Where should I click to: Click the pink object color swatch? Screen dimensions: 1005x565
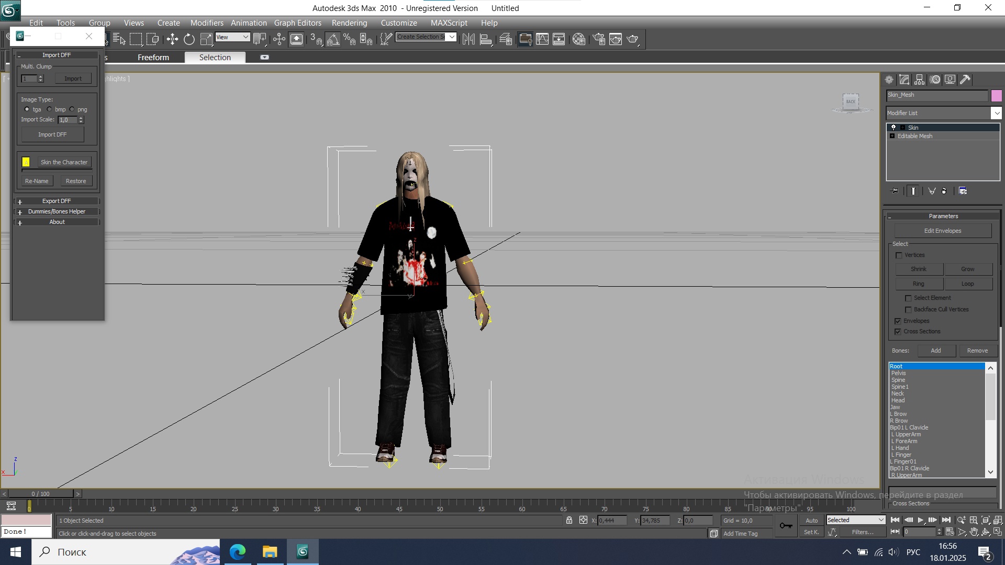[x=996, y=95]
